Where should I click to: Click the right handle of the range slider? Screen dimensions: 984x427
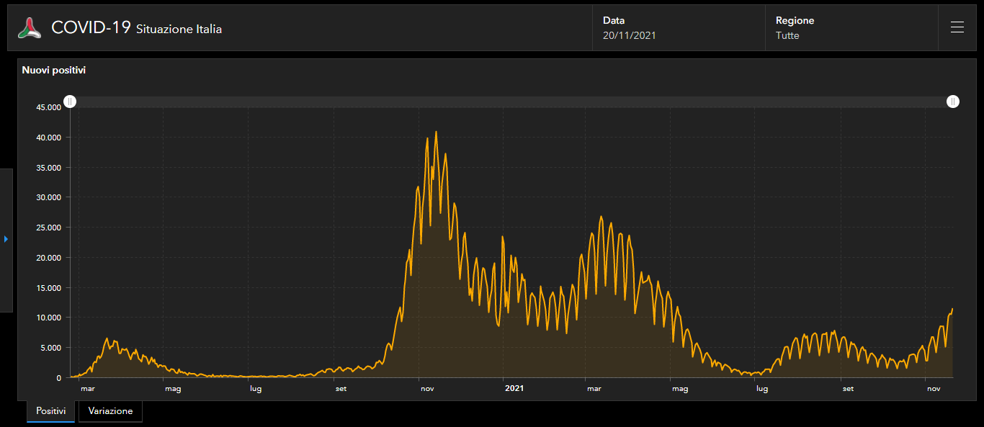tap(952, 102)
